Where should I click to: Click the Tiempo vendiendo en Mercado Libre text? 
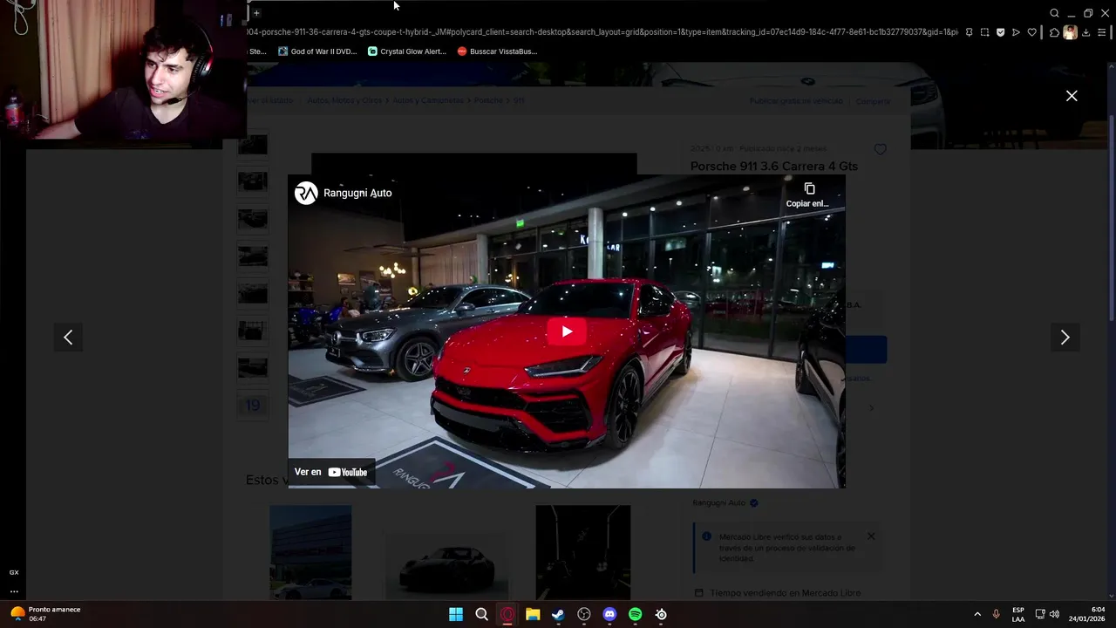786,593
